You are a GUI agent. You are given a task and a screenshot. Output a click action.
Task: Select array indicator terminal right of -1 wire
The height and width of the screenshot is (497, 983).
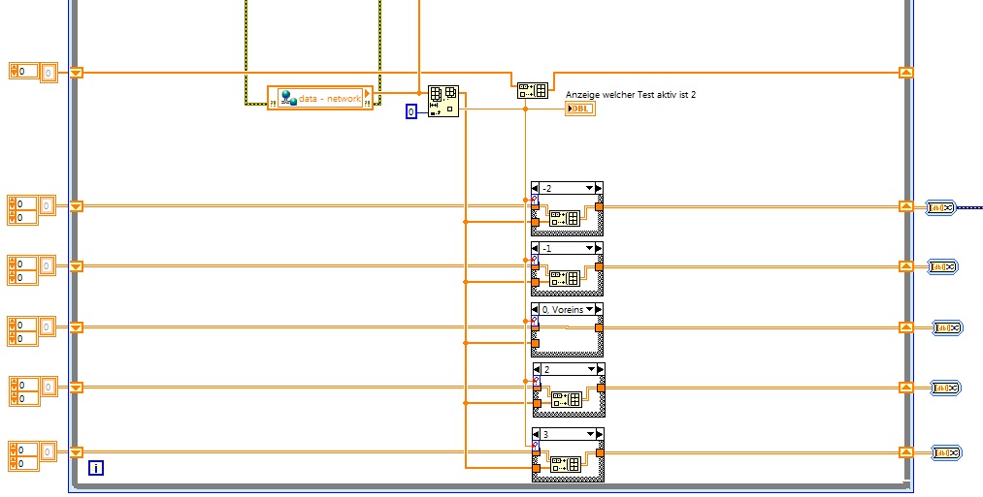click(943, 267)
